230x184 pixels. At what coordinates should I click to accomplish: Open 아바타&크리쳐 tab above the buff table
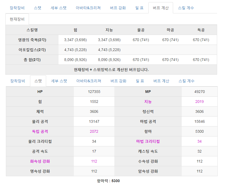point(88,8)
